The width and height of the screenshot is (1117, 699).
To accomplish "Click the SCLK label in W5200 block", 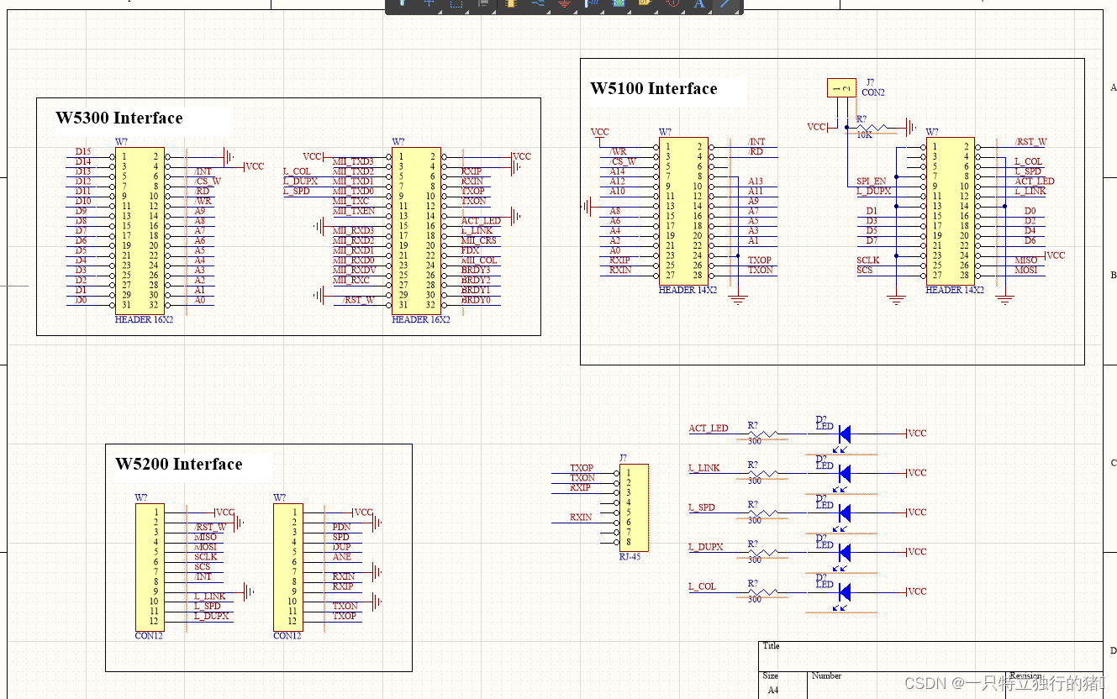I will (206, 556).
